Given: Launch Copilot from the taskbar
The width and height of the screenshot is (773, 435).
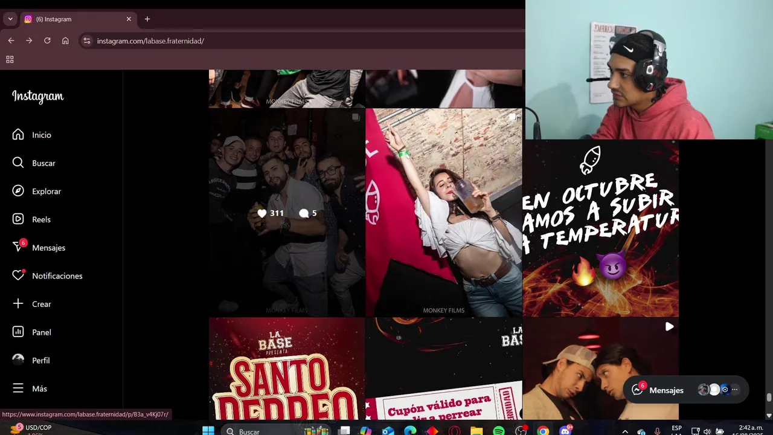Looking at the screenshot, I should pos(366,431).
